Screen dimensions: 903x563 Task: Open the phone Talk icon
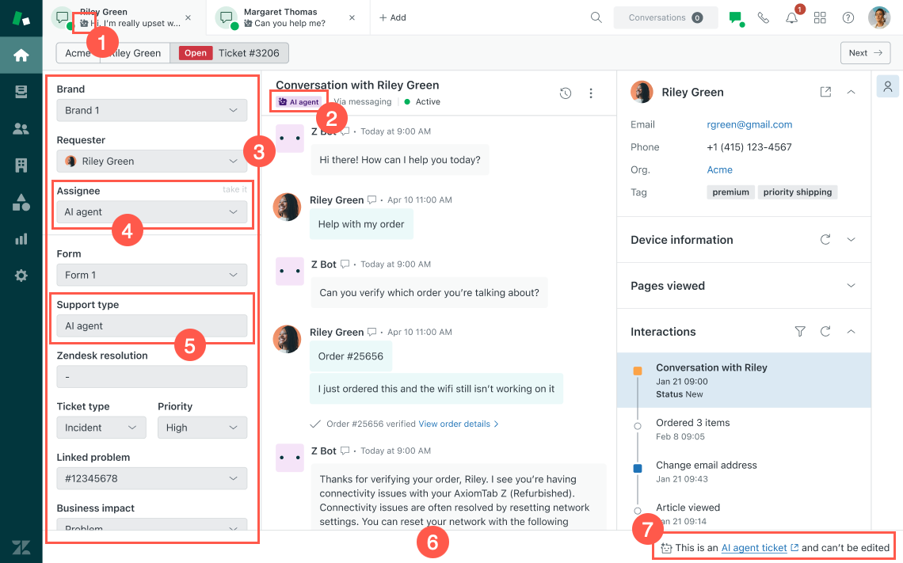763,18
